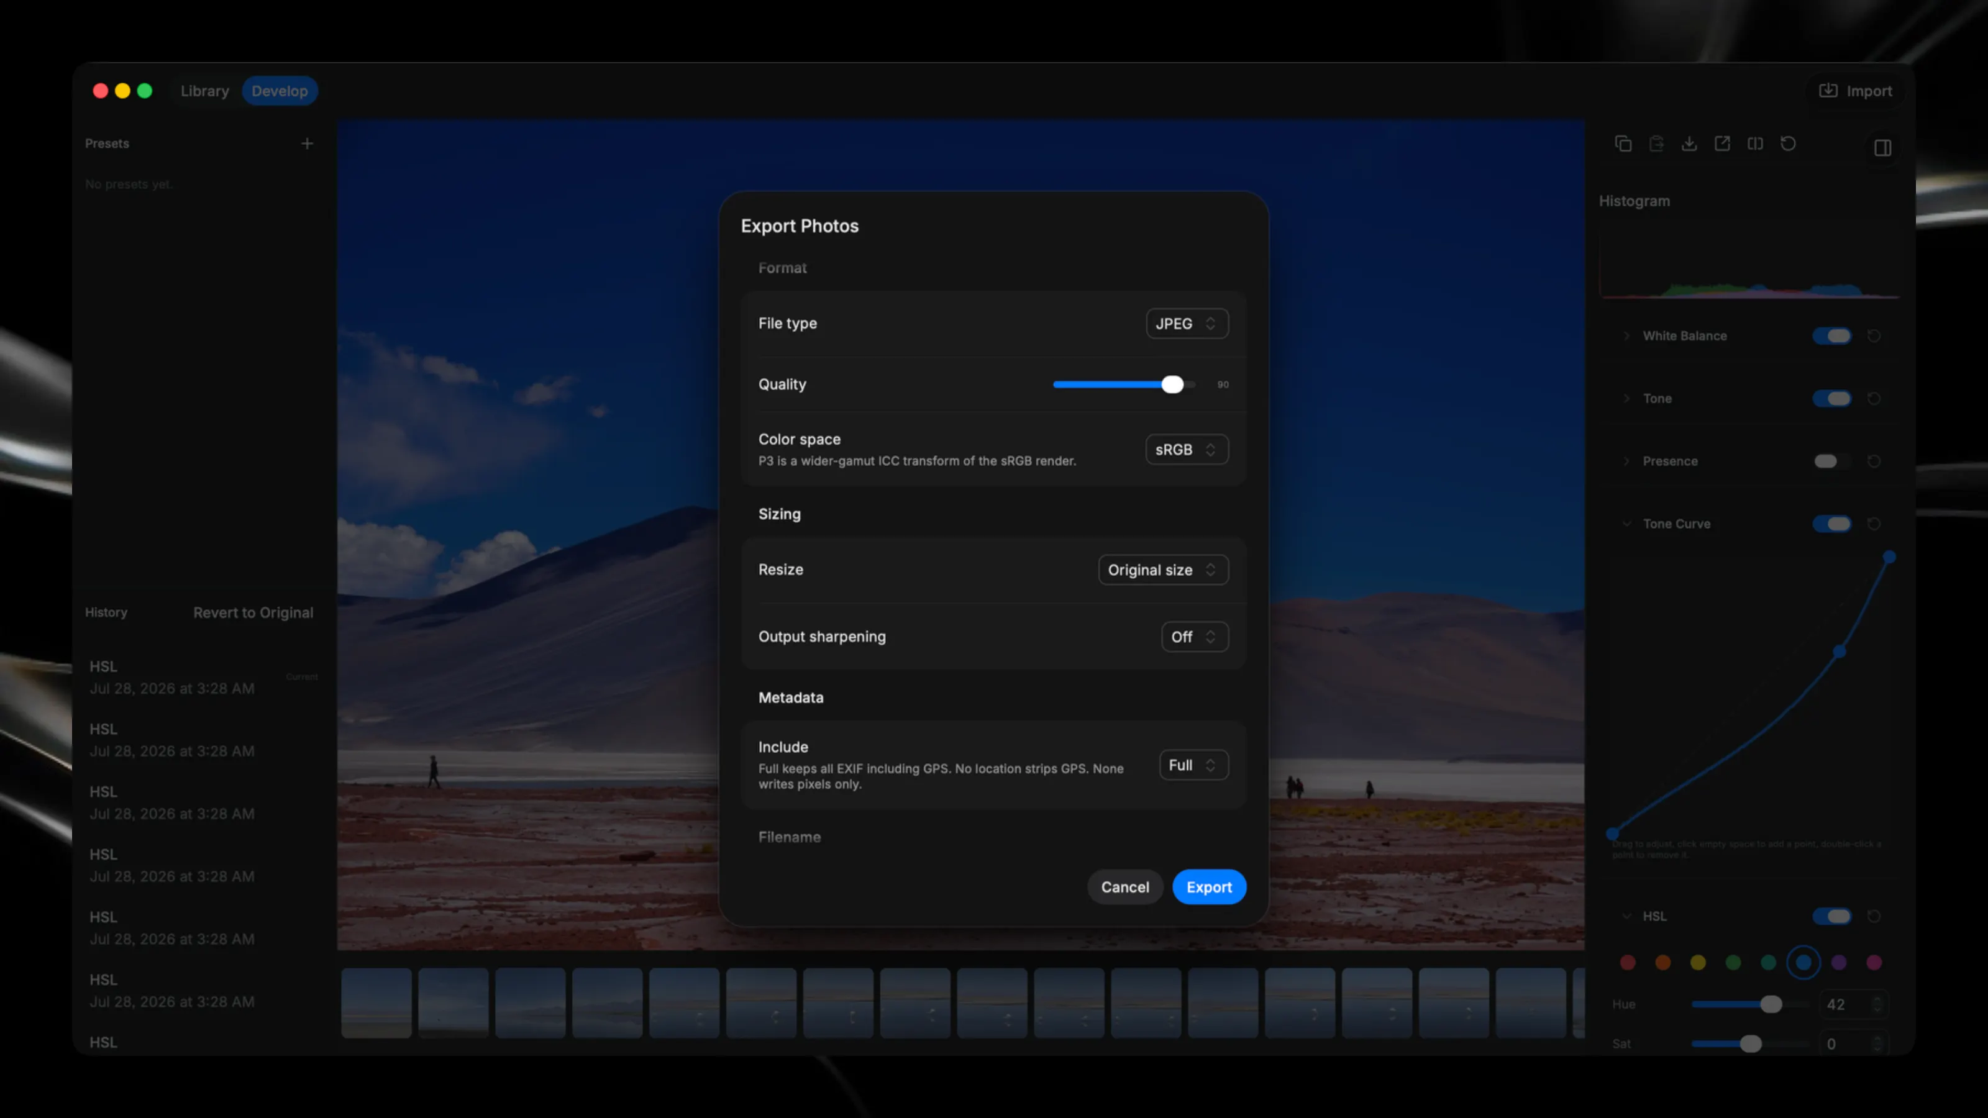The width and height of the screenshot is (1988, 1118).
Task: Expand the Tone section chevron
Action: coord(1626,398)
